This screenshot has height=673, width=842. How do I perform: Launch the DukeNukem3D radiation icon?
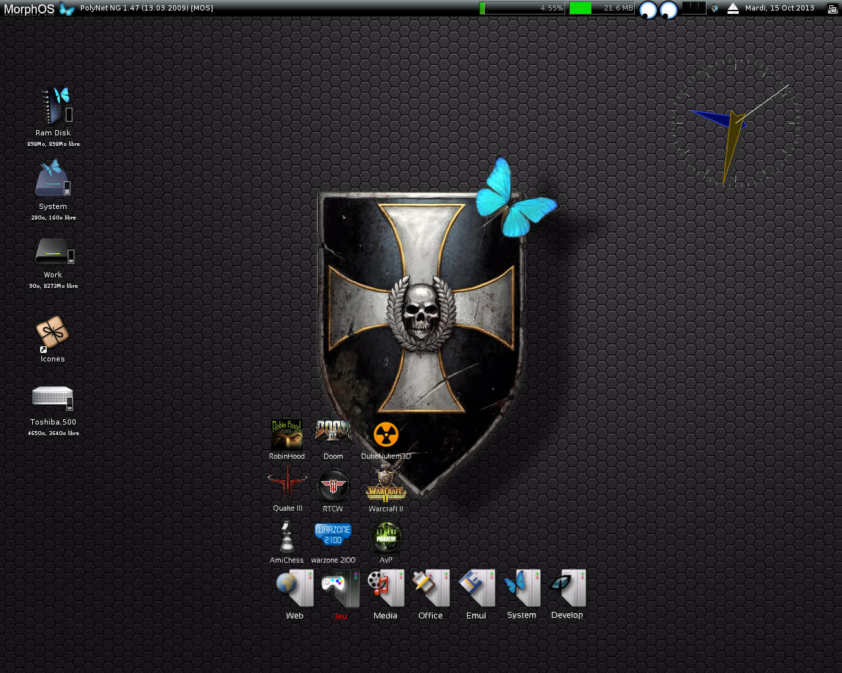(386, 434)
